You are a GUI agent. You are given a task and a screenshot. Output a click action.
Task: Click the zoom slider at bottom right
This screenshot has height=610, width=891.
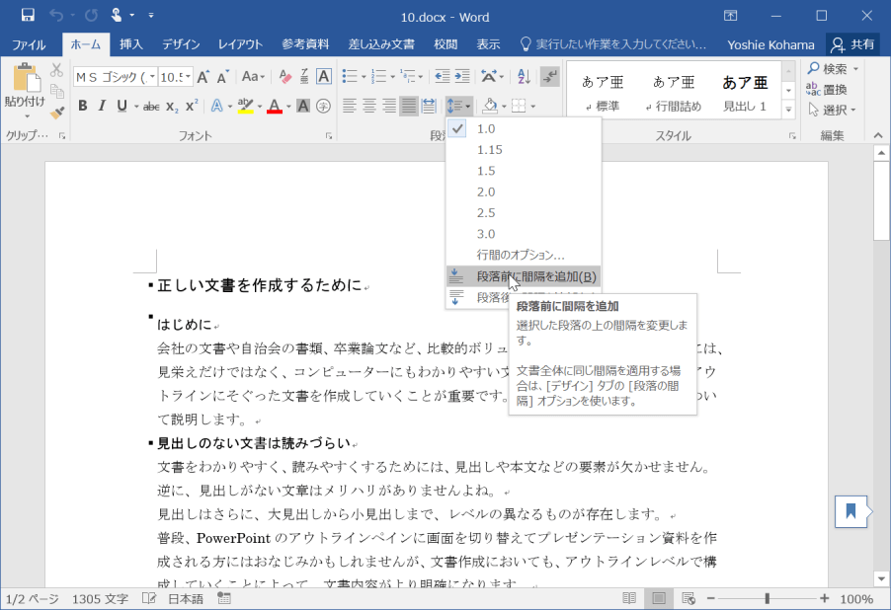click(x=766, y=598)
